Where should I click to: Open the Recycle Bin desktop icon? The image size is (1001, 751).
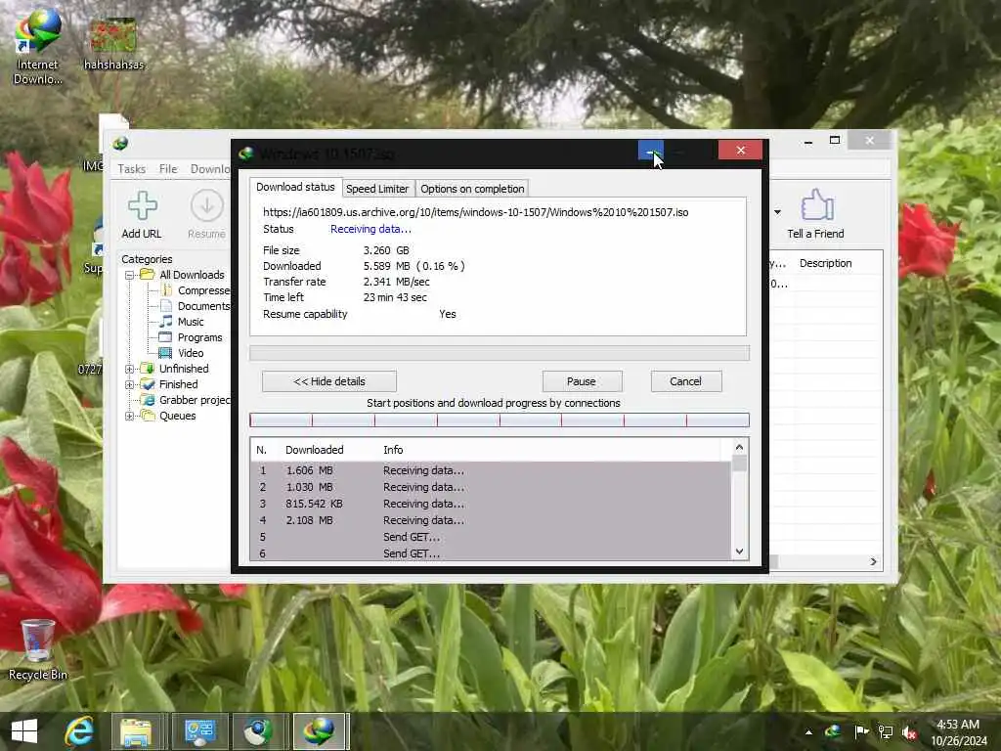(38, 649)
